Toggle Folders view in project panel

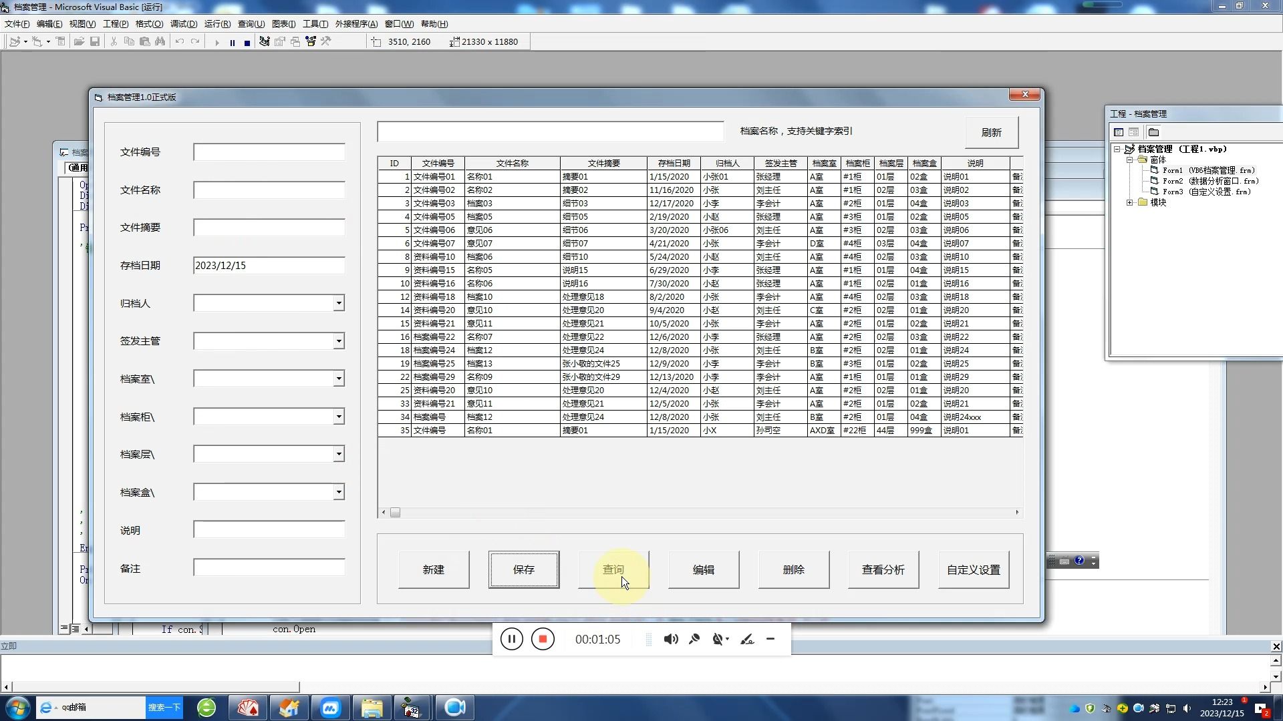(x=1153, y=132)
